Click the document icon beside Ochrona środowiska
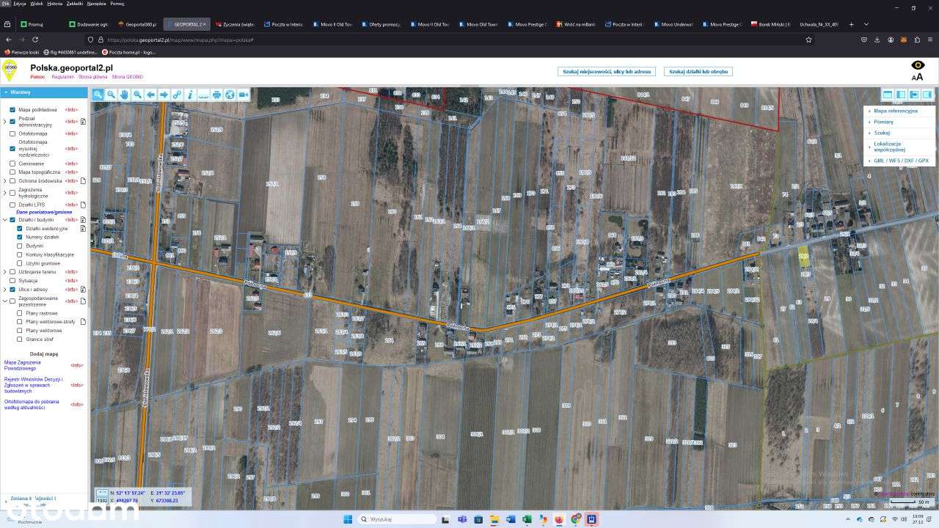The height and width of the screenshot is (528, 939). (x=84, y=180)
